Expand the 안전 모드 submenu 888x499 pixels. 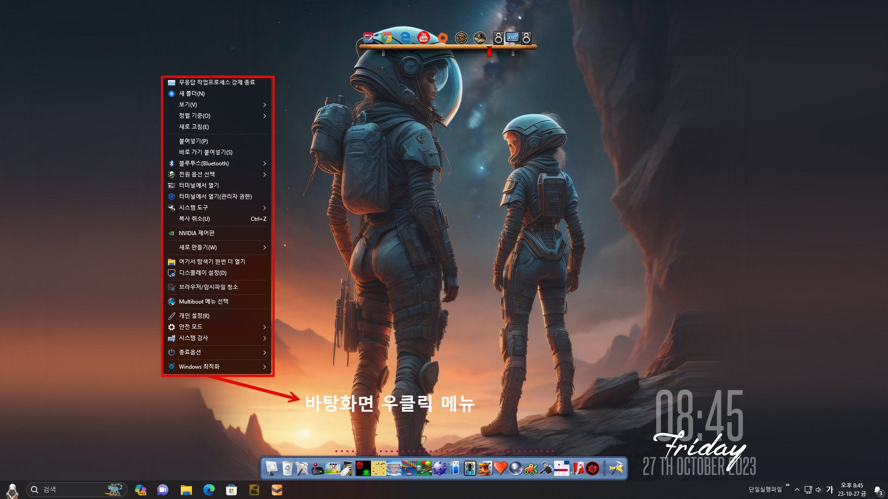(x=217, y=327)
